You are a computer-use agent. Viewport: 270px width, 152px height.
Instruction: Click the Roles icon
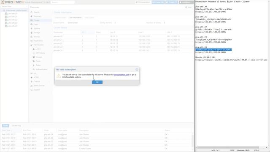click(34, 65)
